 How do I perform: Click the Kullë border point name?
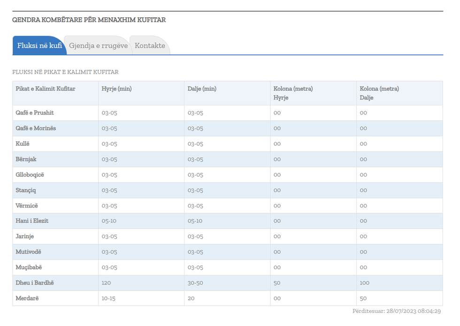(x=23, y=144)
